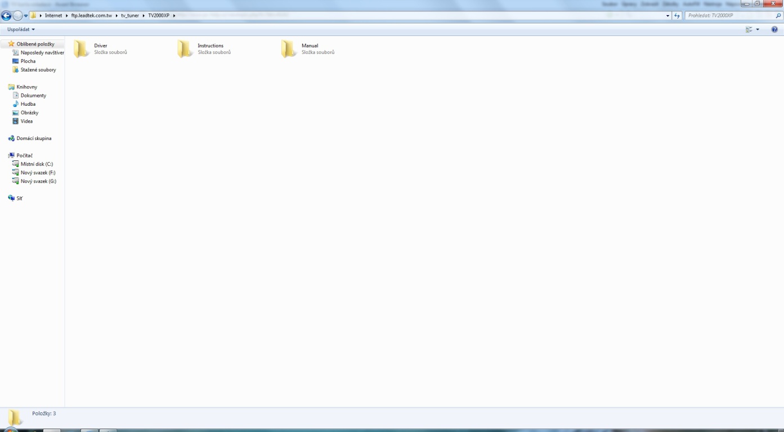
Task: Open Nový svazek (F:)
Action: tap(38, 173)
